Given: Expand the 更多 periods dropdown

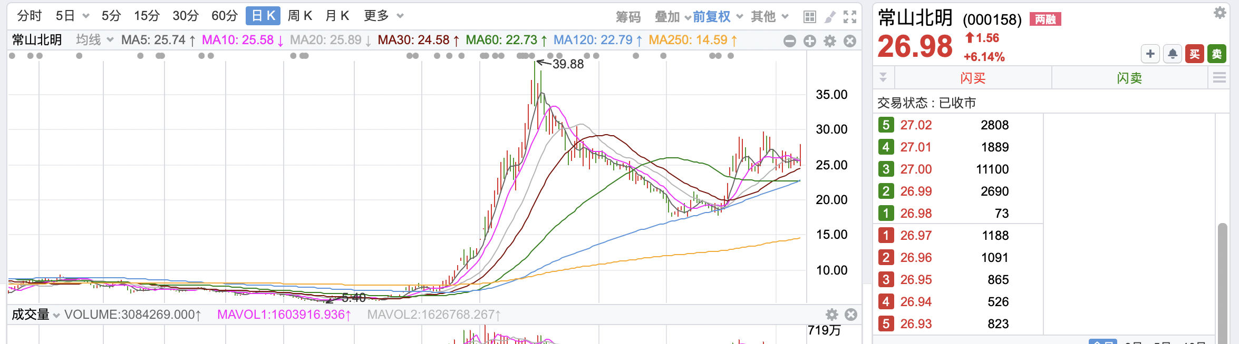Looking at the screenshot, I should [x=384, y=16].
